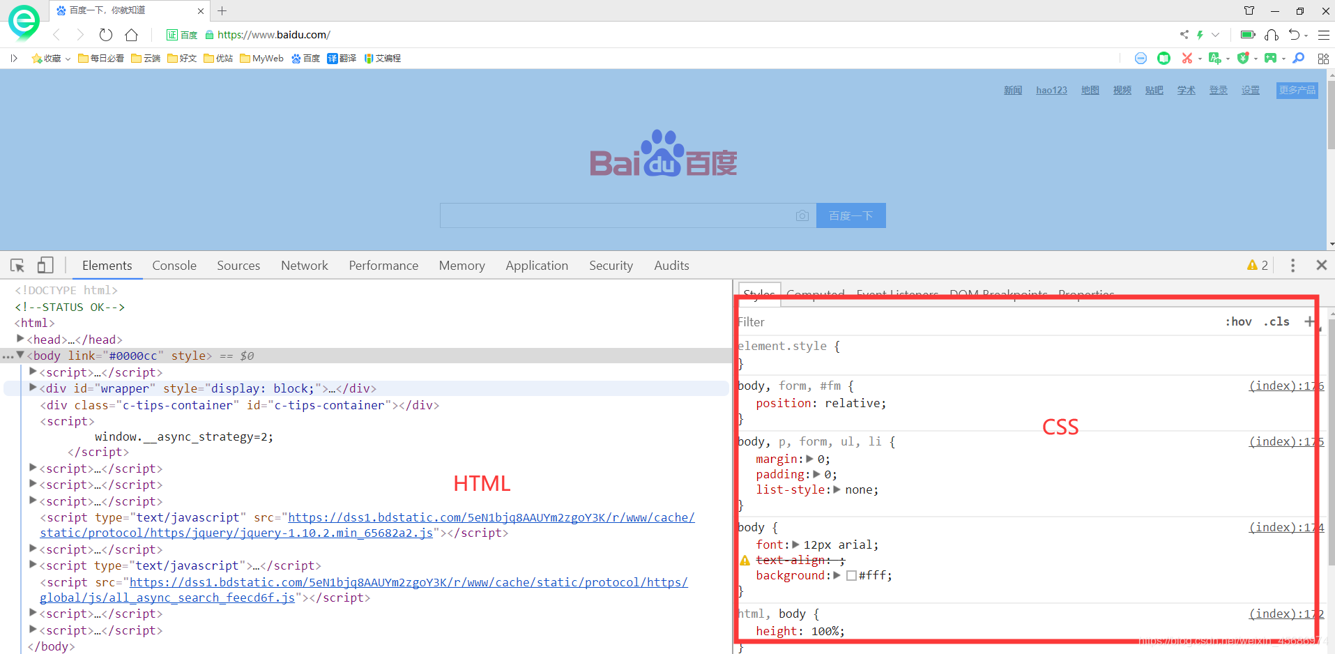Screen dimensions: 1335x654
Task: Expand the bookmarks sidebar toggle arrow
Action: coord(13,59)
